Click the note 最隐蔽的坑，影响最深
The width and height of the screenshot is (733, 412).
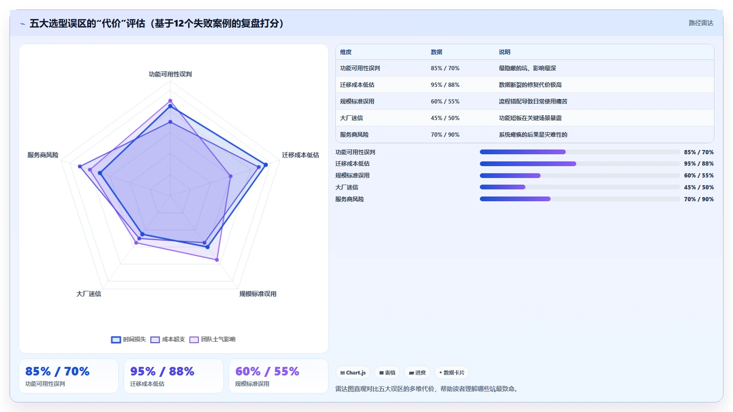(x=527, y=68)
